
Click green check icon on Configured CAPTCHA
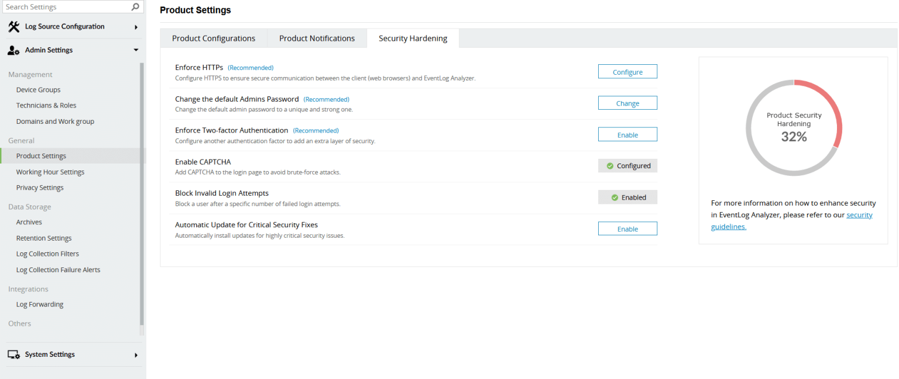[610, 166]
